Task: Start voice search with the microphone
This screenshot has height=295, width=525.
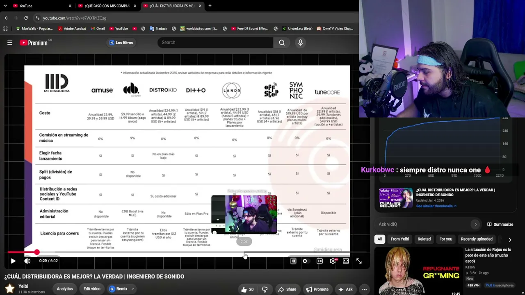Action: (300, 43)
